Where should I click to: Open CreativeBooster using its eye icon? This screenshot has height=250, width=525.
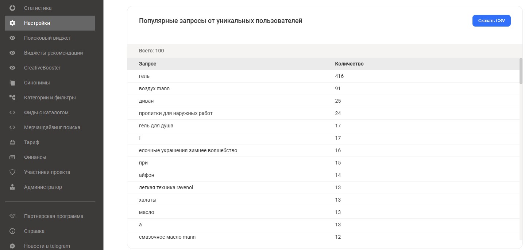pos(12,67)
